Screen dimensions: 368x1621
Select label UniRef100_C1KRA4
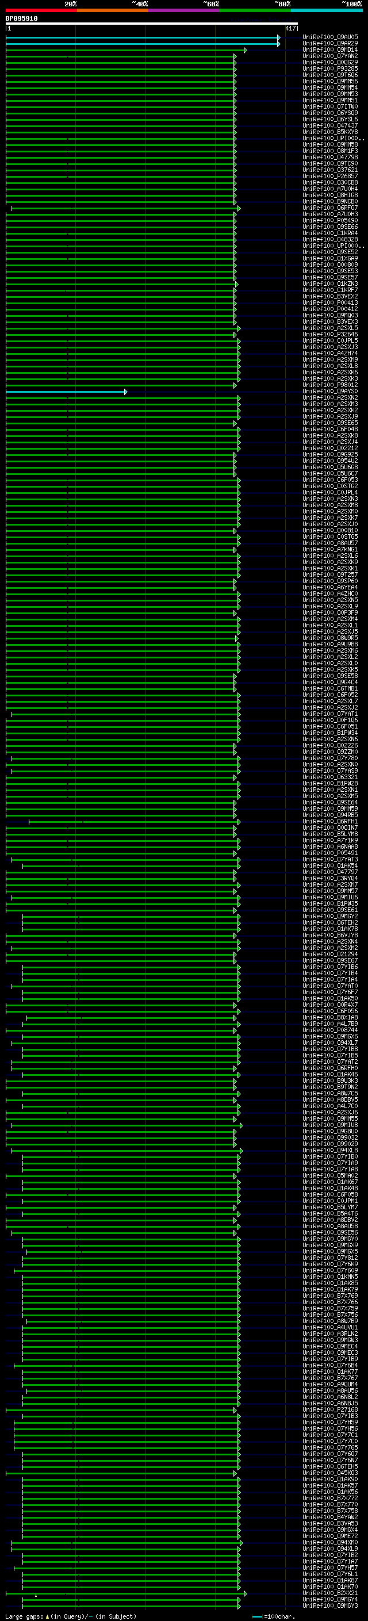(x=330, y=233)
